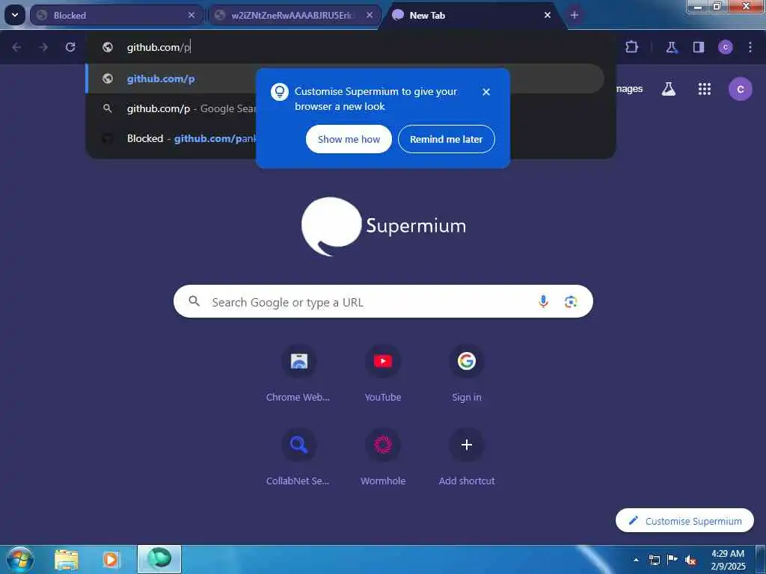Click the Customise Supermium button

(684, 521)
